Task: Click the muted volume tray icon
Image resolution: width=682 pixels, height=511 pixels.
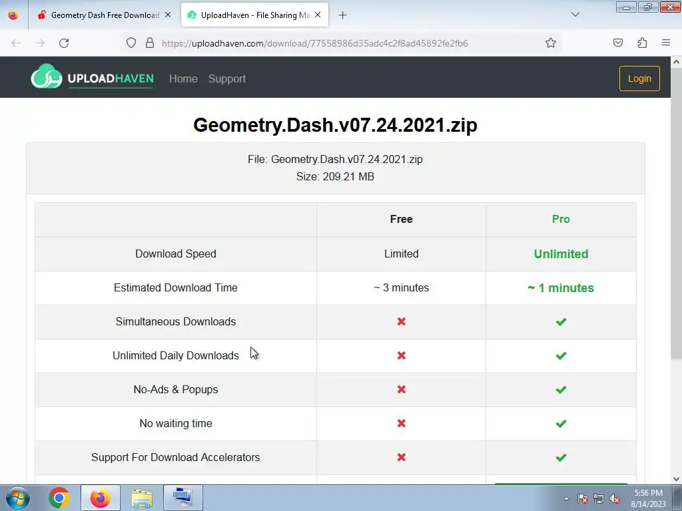Action: tap(615, 498)
